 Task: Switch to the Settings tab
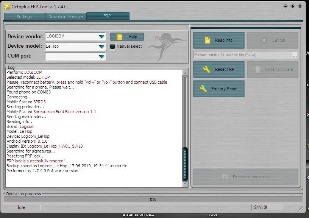point(24,17)
